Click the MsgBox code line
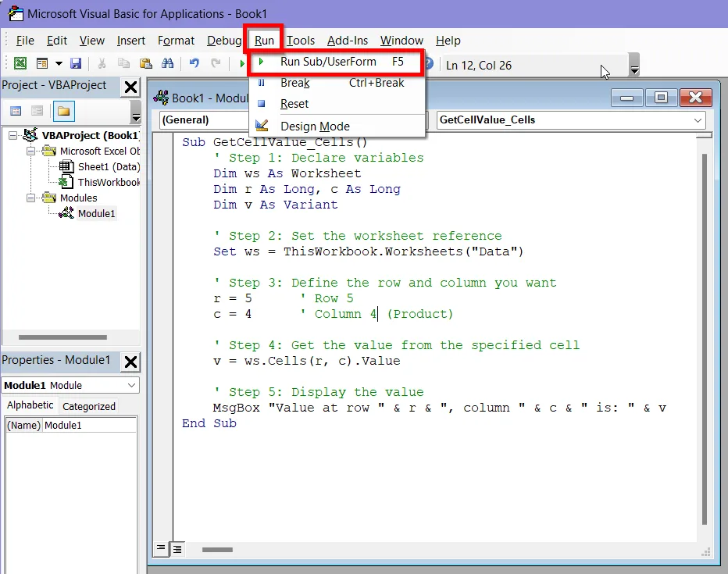Viewport: 728px width, 574px height. click(x=439, y=408)
